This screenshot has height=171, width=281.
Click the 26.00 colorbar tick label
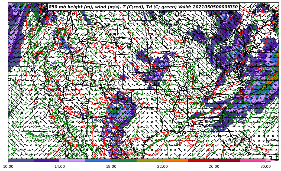click(214, 166)
